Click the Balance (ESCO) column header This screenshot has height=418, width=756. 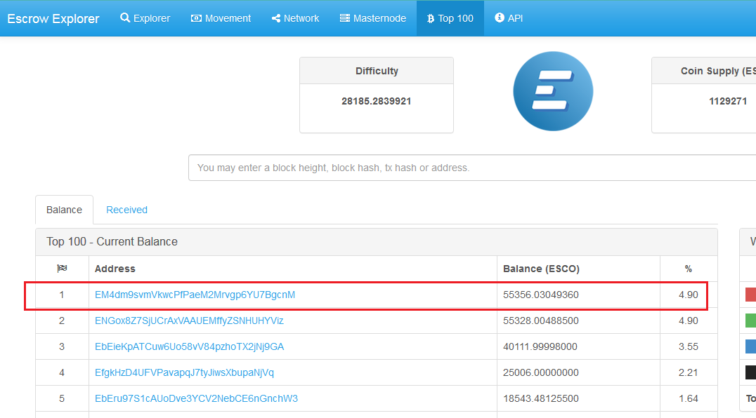click(542, 269)
